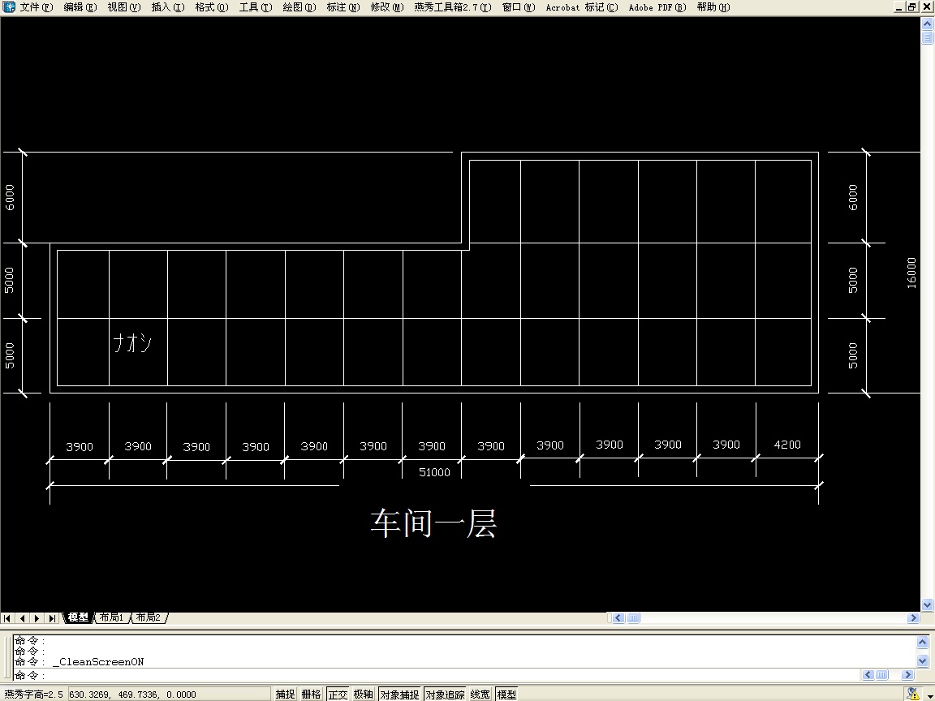935x701 pixels.
Task: Go to previous layout tab arrow
Action: click(22, 618)
